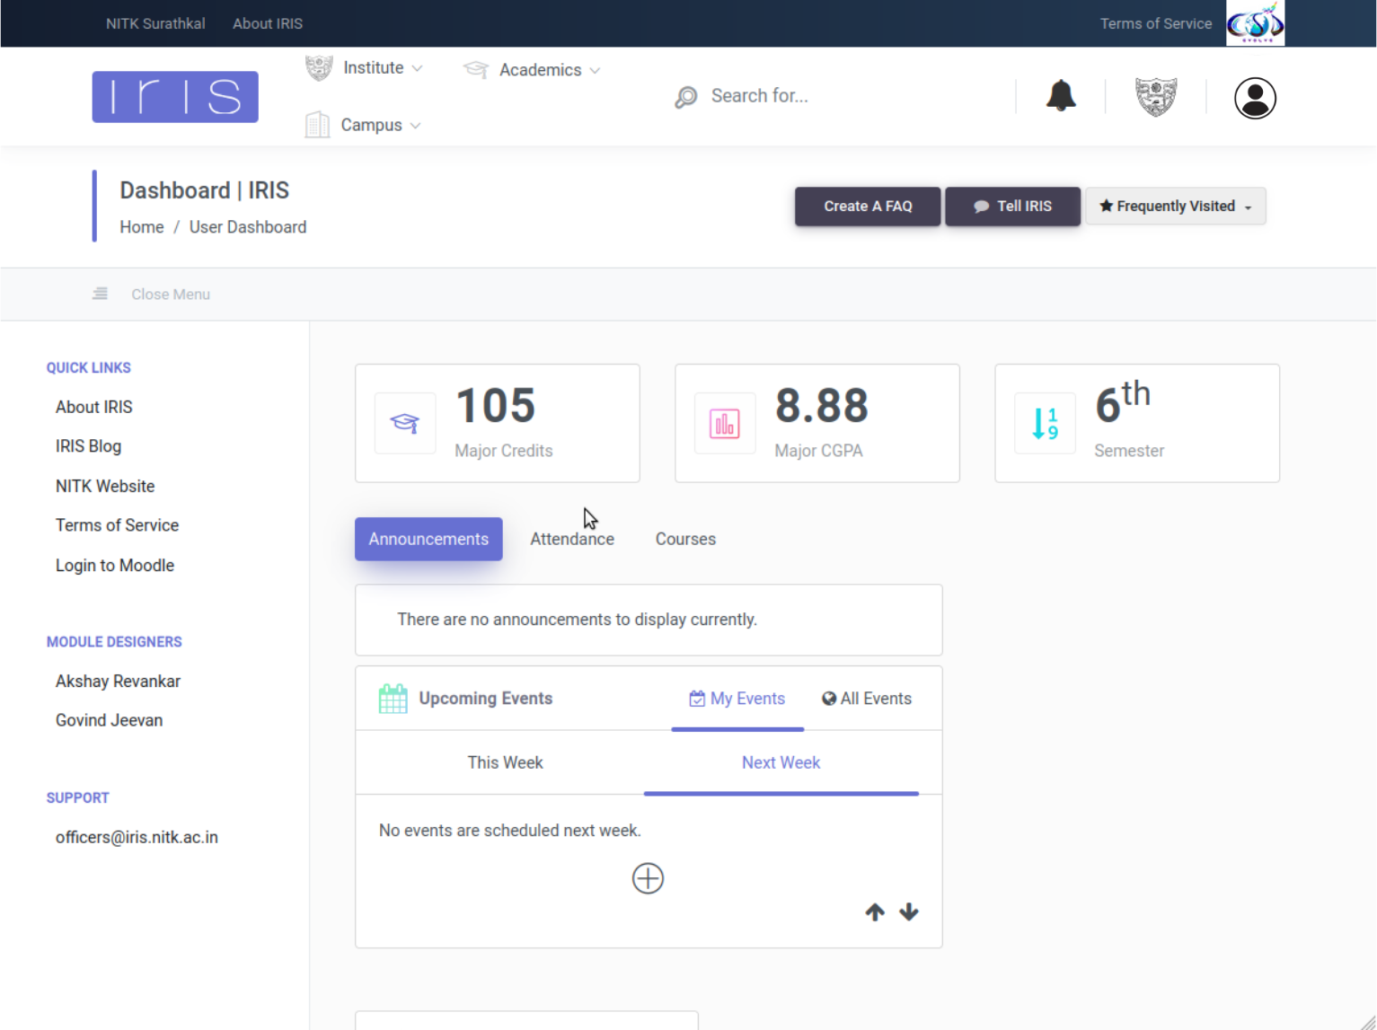The image size is (1377, 1030).
Task: Click the IRIS logo
Action: click(175, 97)
